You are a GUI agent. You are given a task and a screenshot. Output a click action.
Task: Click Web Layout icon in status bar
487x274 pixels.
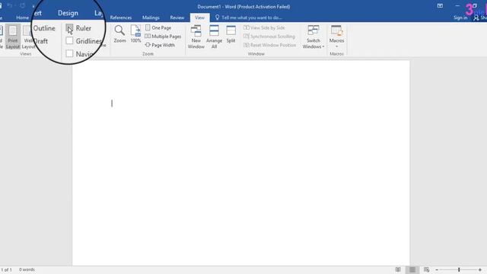click(426, 269)
